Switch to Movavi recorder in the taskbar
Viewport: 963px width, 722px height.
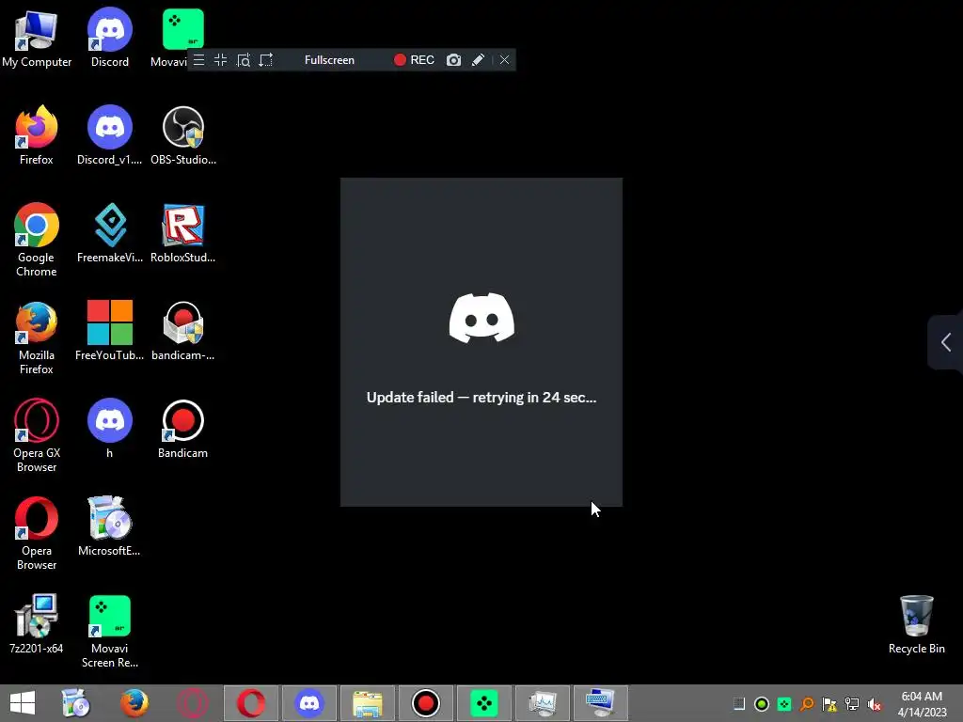pyautogui.click(x=484, y=703)
